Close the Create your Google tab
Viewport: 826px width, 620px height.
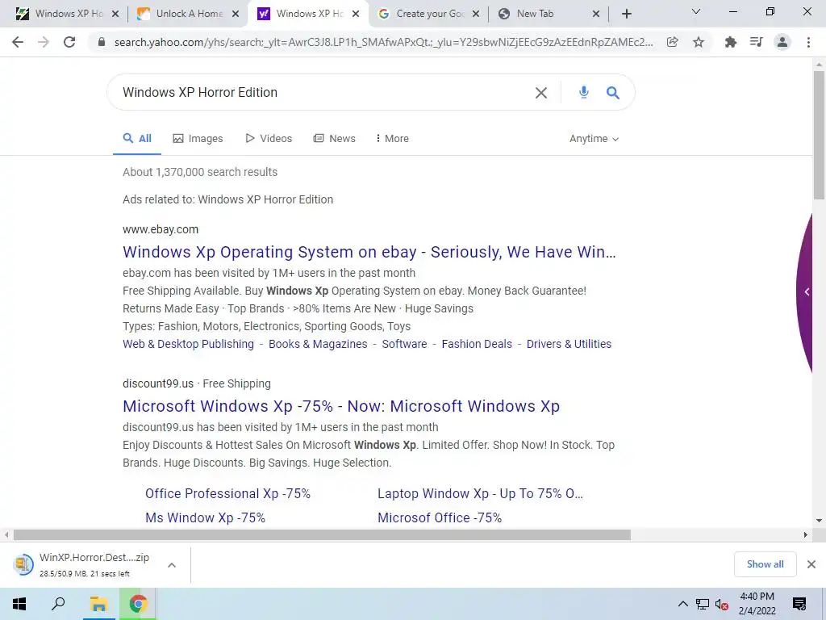tap(476, 15)
